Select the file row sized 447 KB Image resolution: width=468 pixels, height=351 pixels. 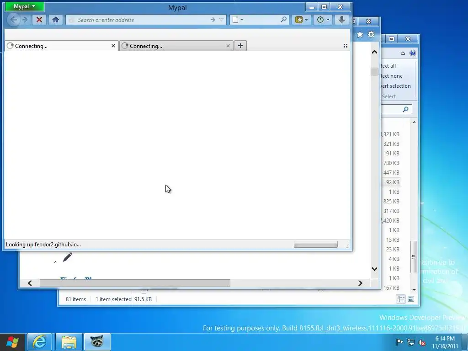coord(391,172)
